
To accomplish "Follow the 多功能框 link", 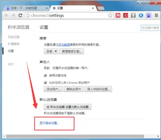I will 64,45.
